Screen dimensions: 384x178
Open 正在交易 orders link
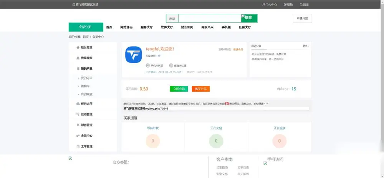pos(216,128)
